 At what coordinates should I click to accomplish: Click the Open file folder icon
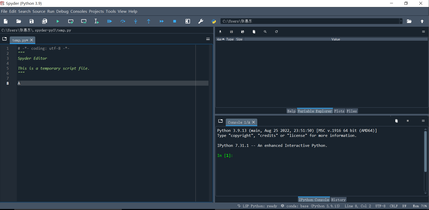click(x=19, y=21)
